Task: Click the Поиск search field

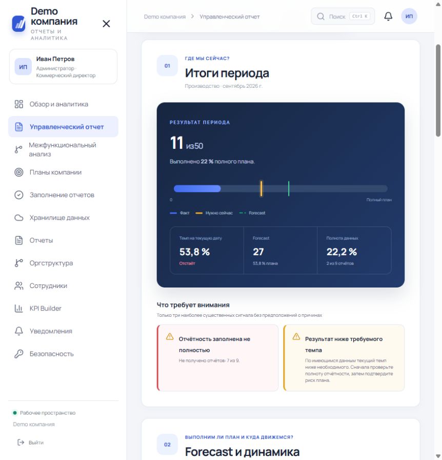Action: click(343, 16)
